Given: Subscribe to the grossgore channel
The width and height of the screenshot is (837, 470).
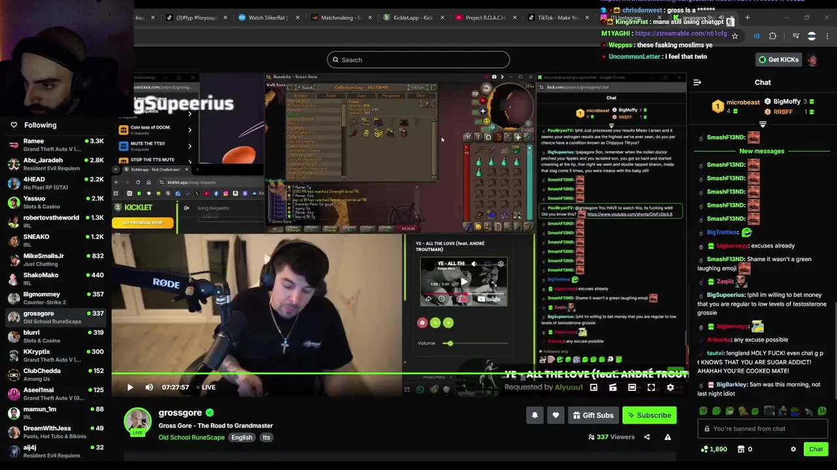Looking at the screenshot, I should coord(649,415).
